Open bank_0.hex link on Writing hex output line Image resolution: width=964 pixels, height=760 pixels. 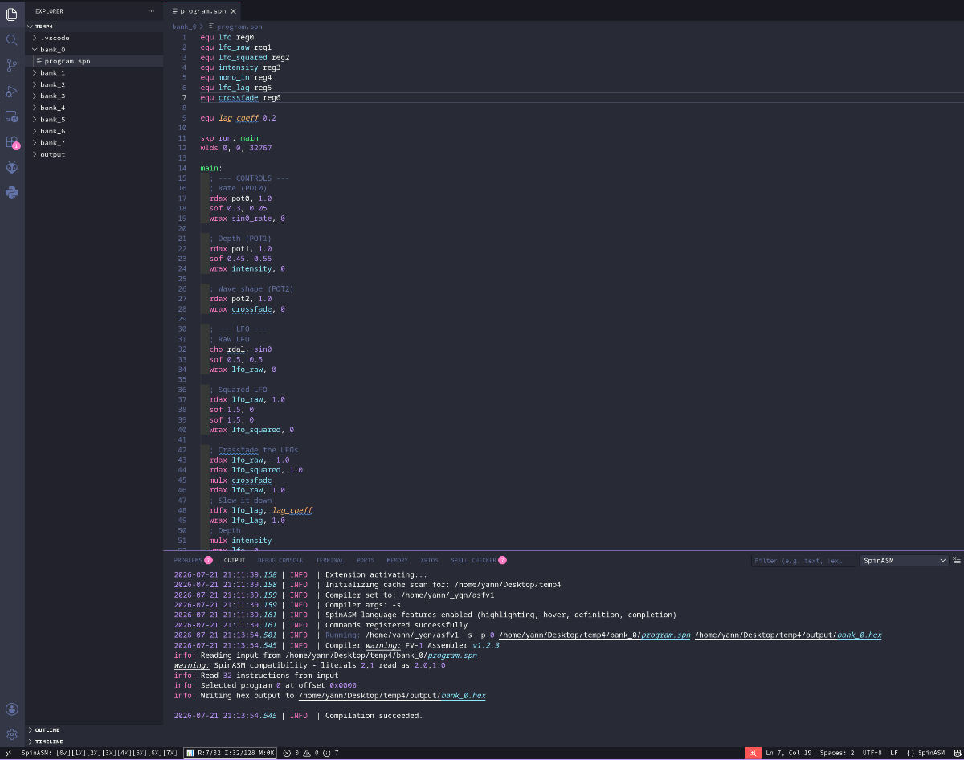[392, 696]
